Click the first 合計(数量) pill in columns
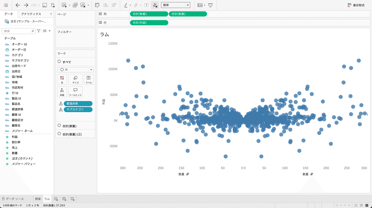Viewport: 372px width, 208px height. pyautogui.click(x=149, y=14)
